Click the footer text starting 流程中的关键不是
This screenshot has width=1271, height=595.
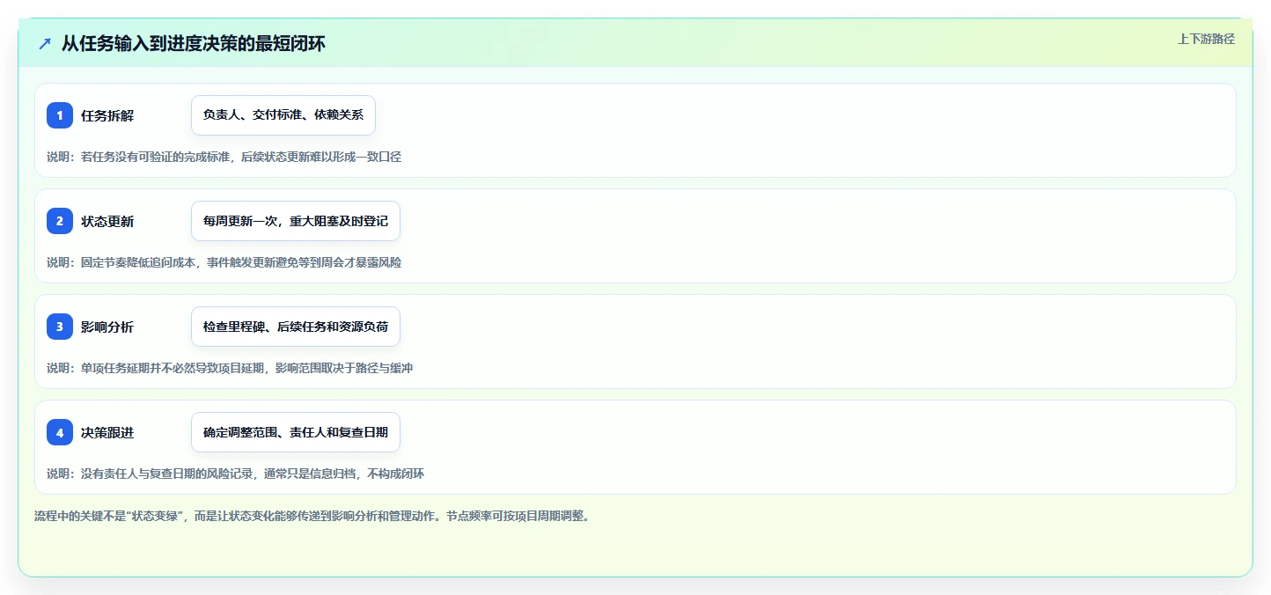[x=312, y=516]
